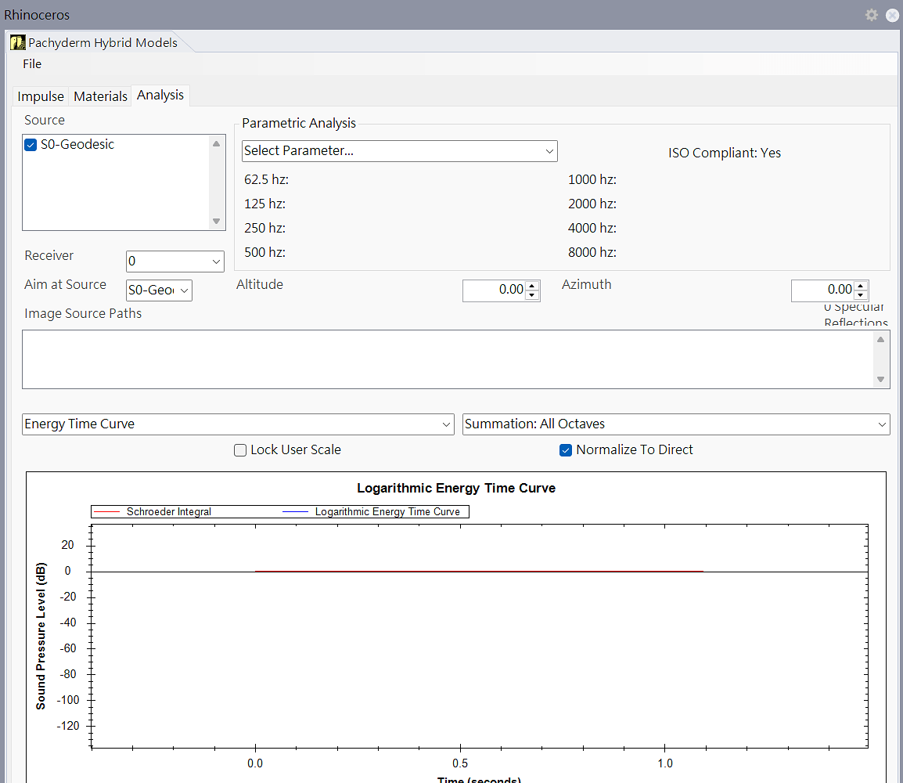Open the panel settings gear icon
Image resolution: width=903 pixels, height=783 pixels.
[871, 15]
